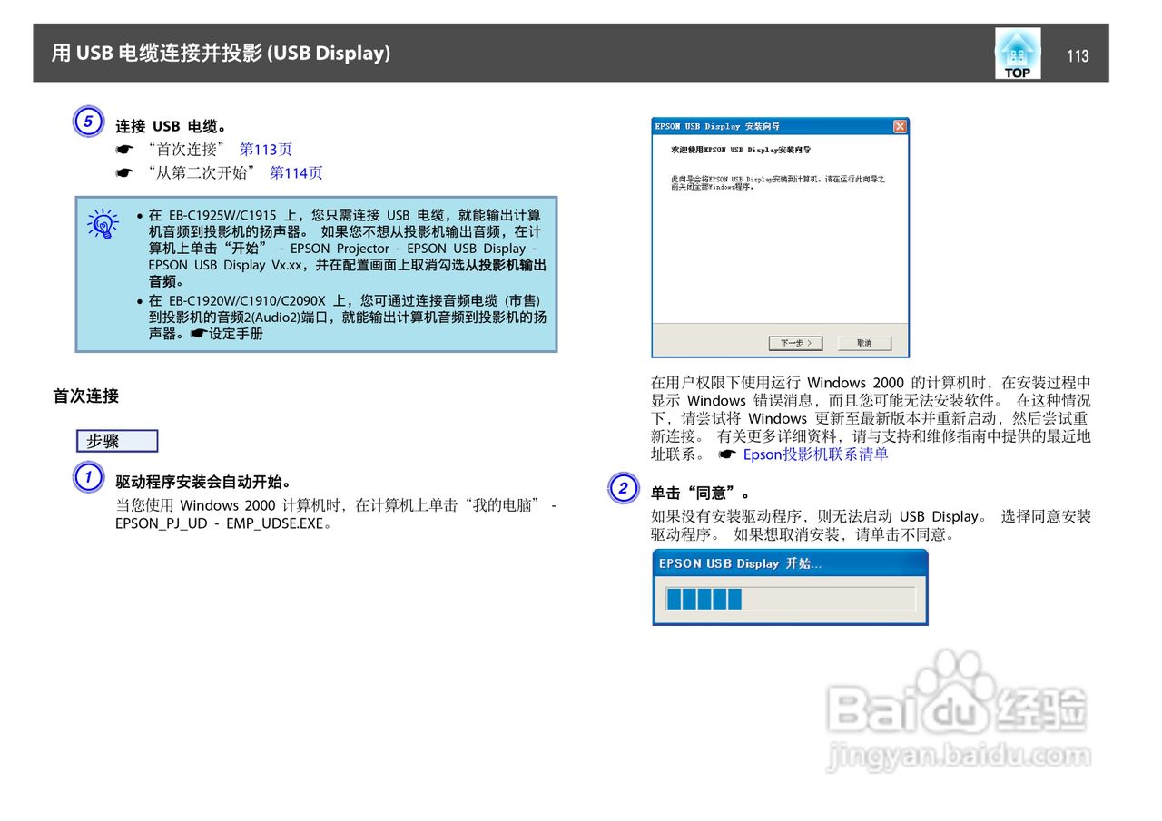Click the lightbulb tip icon in note box
The height and width of the screenshot is (821, 1162).
coord(103,224)
